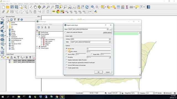
Task: Click Add Vector Layer side toolbar icon
Action: click(2, 19)
